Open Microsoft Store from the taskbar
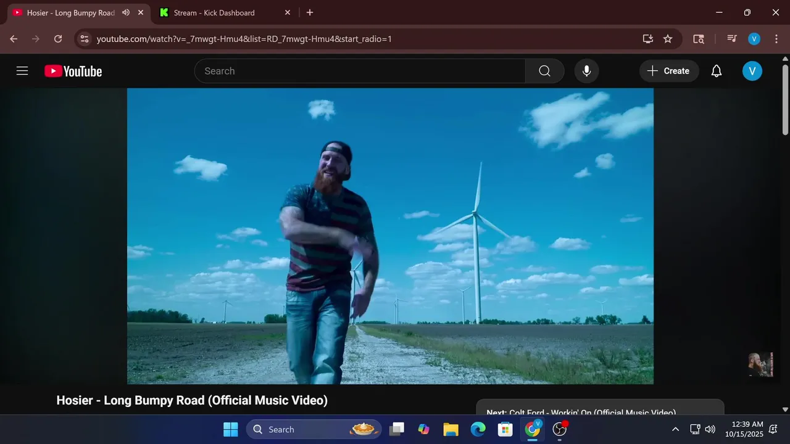790x444 pixels. tap(505, 429)
